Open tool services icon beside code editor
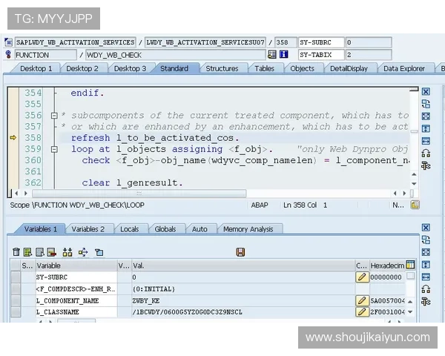Image resolution: width=445 pixels, height=356 pixels. tap(426, 165)
